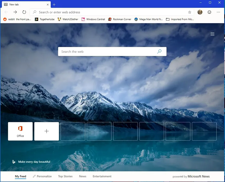Click the address bar to enter URL
225x182 pixels.
(x=109, y=12)
